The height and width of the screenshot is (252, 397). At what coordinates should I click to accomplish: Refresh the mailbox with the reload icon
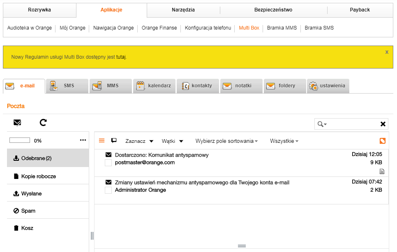[43, 122]
